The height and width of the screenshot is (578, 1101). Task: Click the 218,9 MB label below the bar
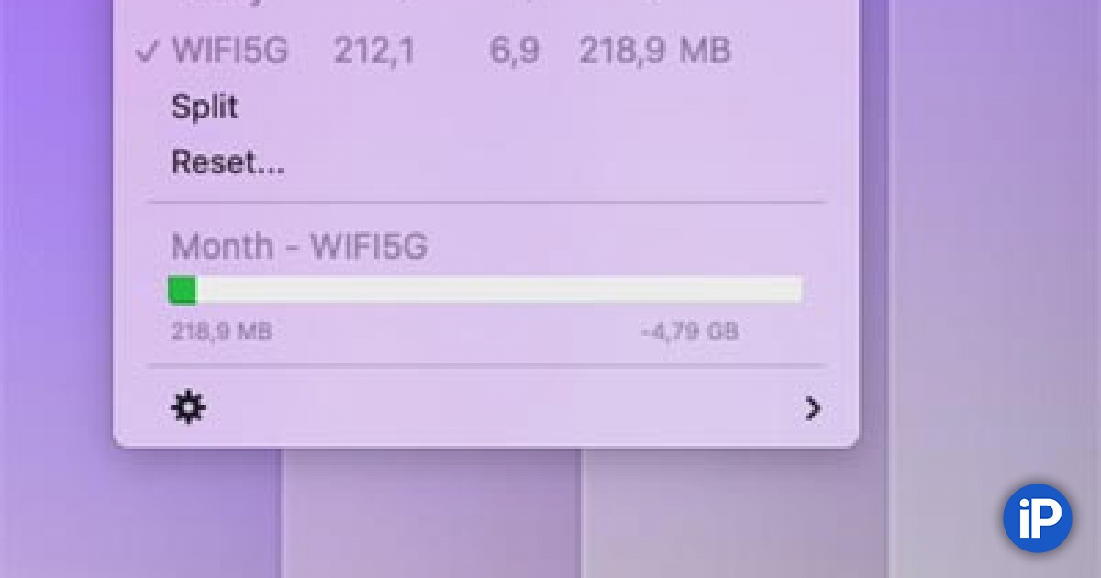point(221,331)
